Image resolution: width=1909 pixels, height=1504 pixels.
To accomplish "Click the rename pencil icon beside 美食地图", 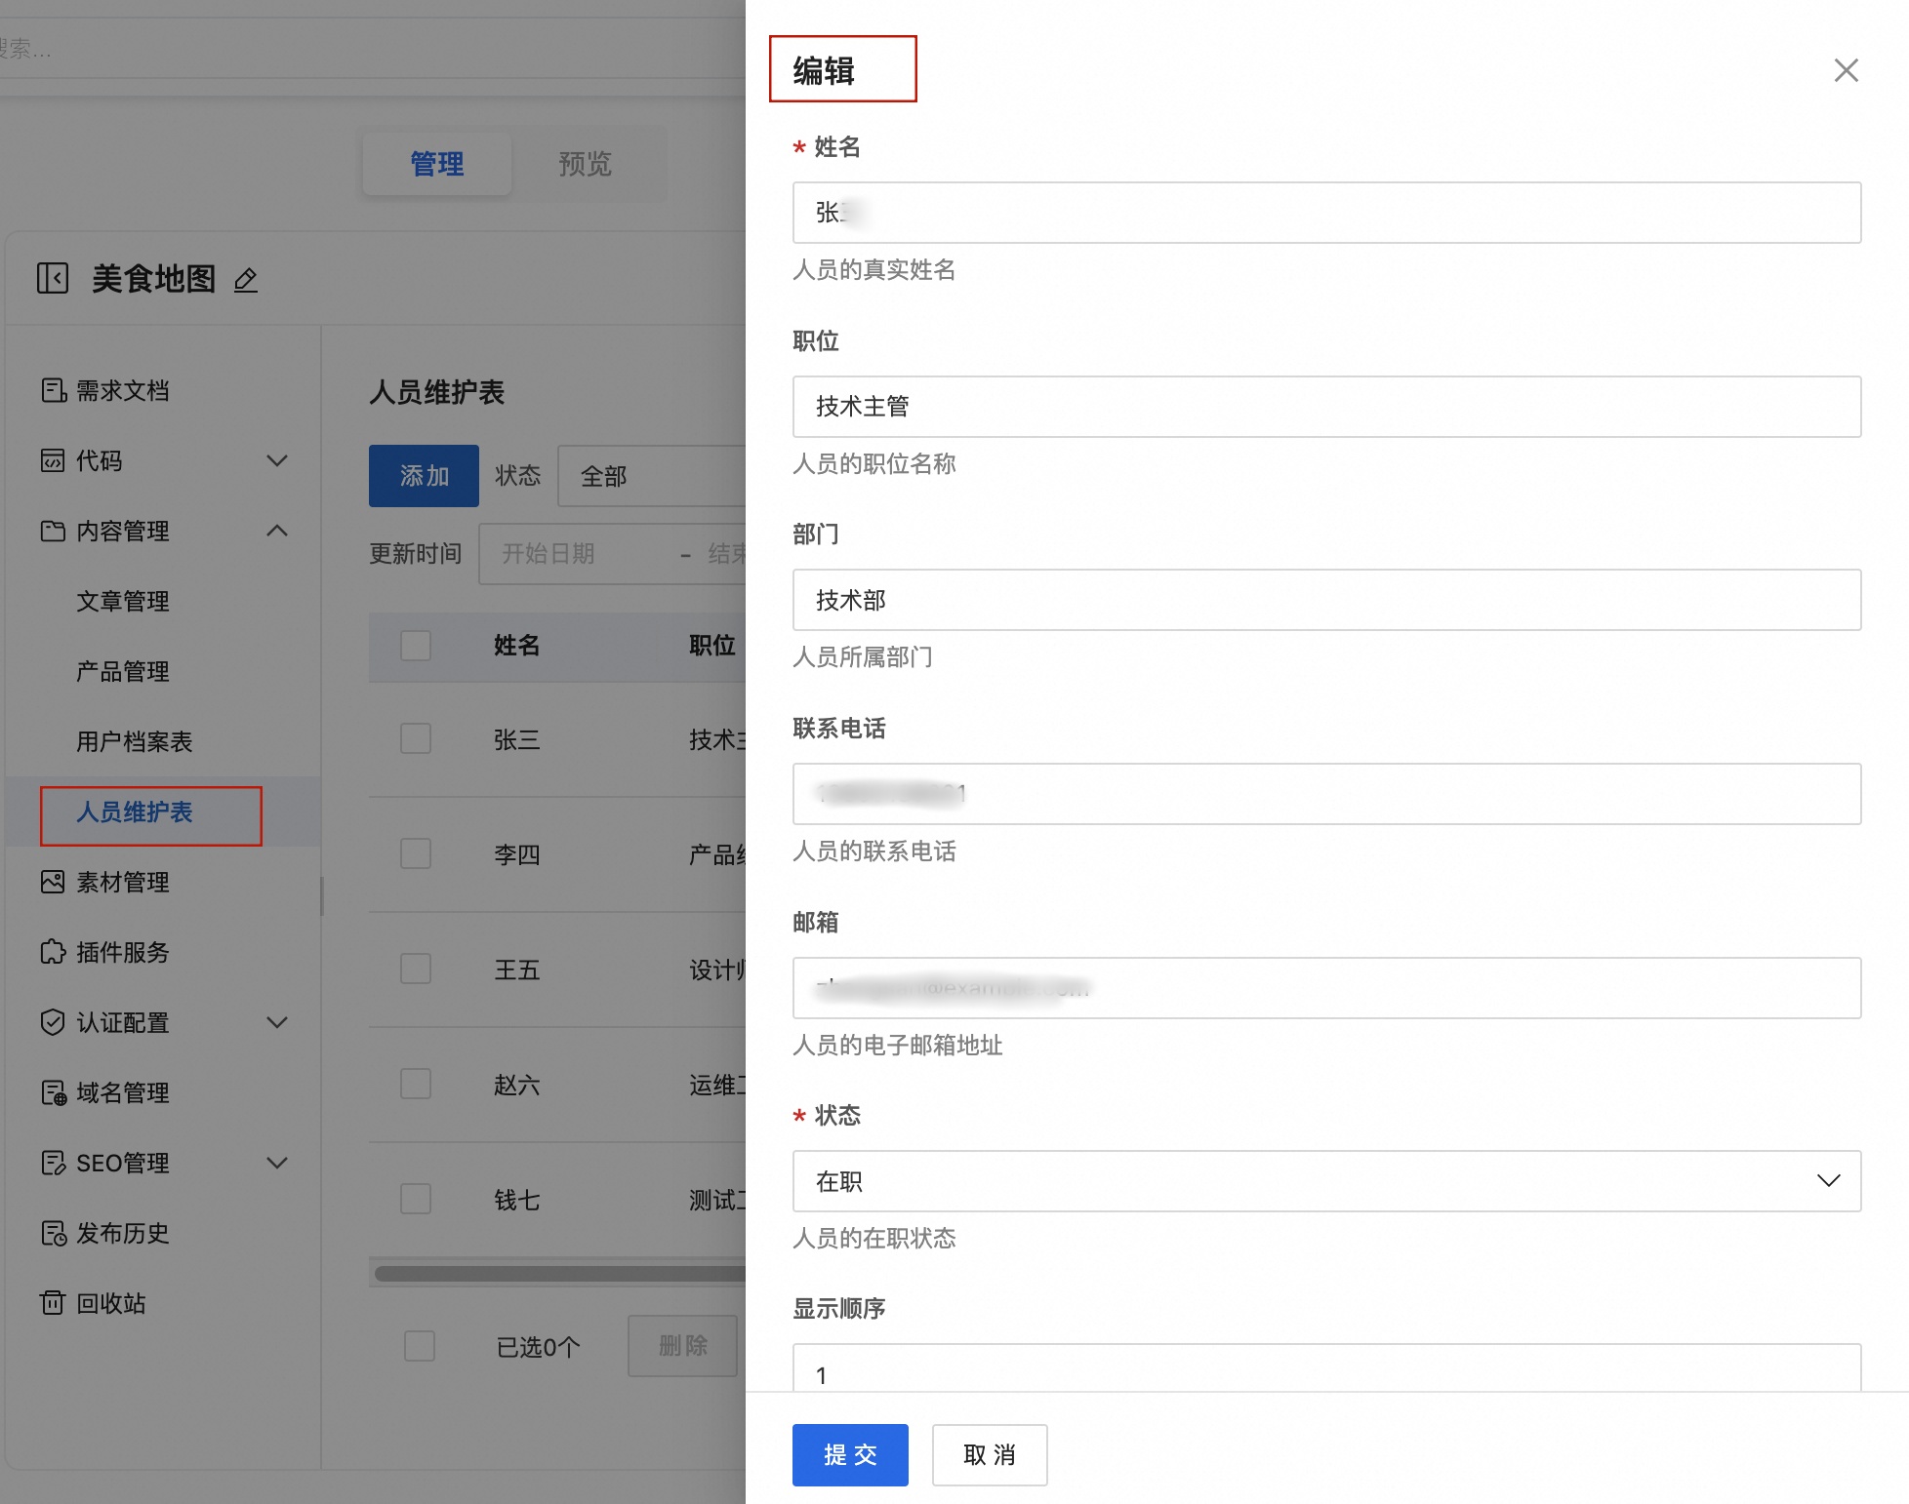I will pos(245,280).
